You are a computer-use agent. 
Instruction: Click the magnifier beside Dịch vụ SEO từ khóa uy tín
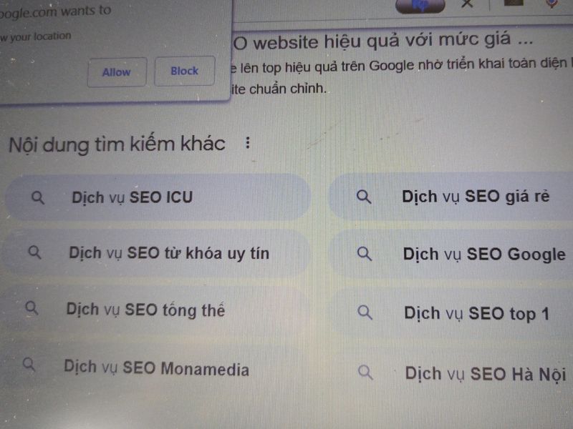(34, 252)
